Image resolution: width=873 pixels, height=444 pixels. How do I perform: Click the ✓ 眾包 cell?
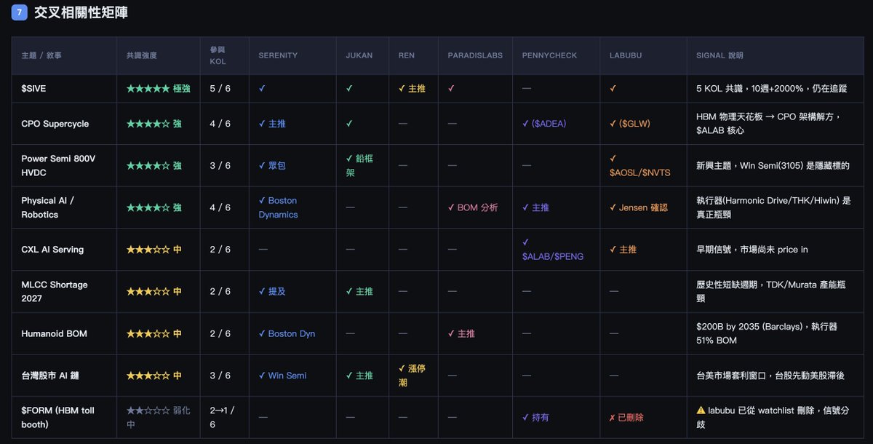272,165
